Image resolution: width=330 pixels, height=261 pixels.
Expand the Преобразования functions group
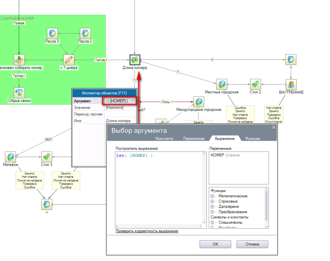coord(212,212)
